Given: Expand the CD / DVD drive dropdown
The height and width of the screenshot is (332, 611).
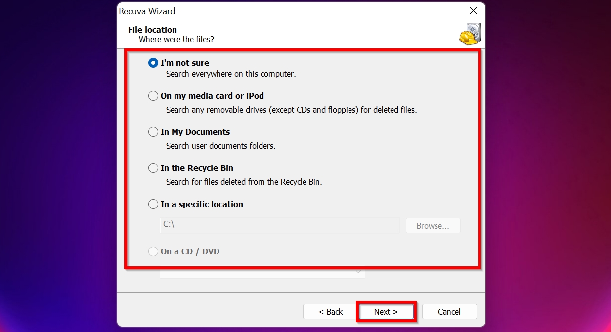Looking at the screenshot, I should [x=359, y=272].
